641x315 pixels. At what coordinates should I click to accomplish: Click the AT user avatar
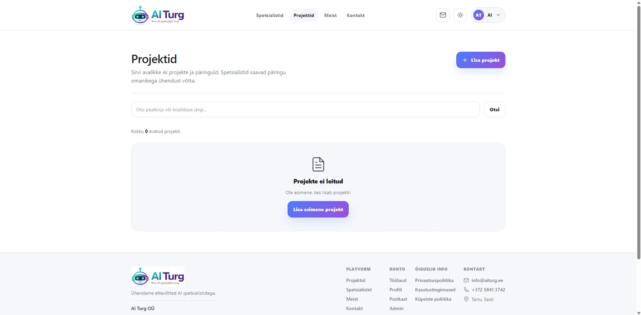click(478, 15)
